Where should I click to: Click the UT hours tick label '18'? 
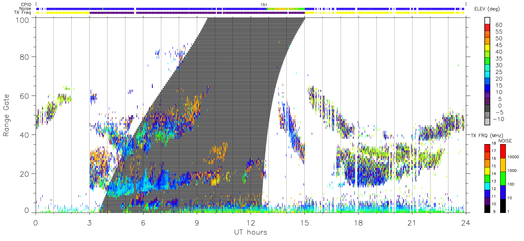click(358, 223)
